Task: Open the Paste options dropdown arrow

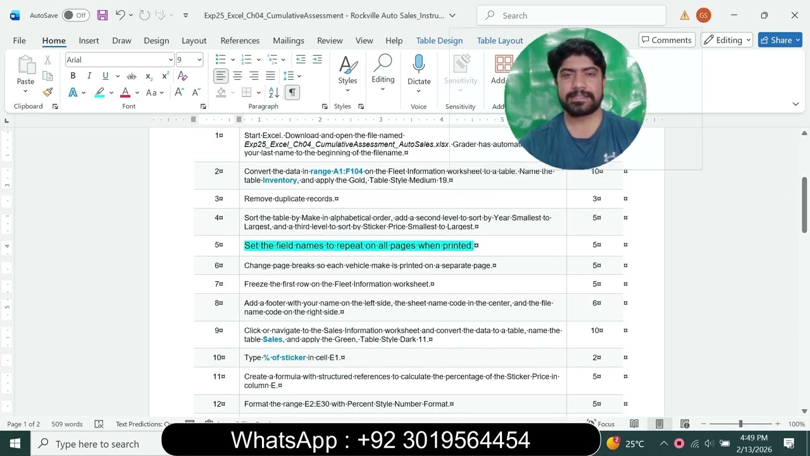Action: [x=25, y=92]
